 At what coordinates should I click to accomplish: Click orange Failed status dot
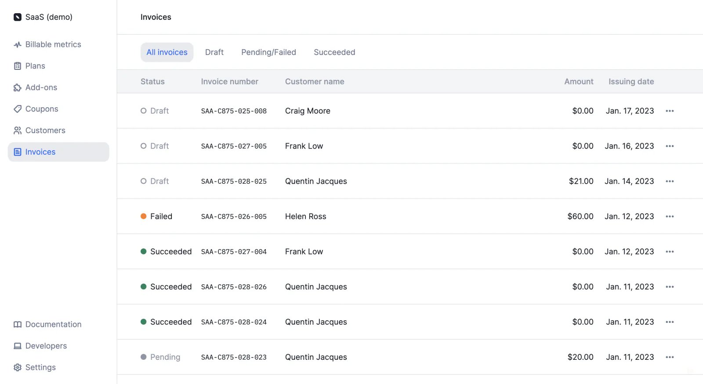click(143, 216)
